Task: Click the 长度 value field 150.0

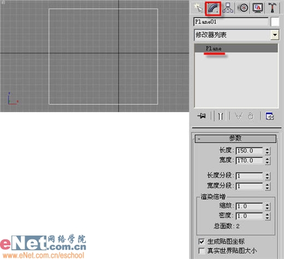Action: coord(249,151)
